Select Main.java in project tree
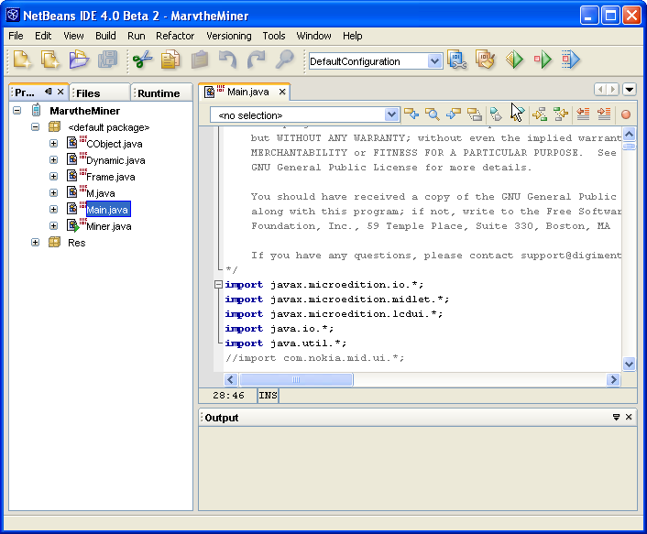The width and height of the screenshot is (647, 534). pos(108,210)
